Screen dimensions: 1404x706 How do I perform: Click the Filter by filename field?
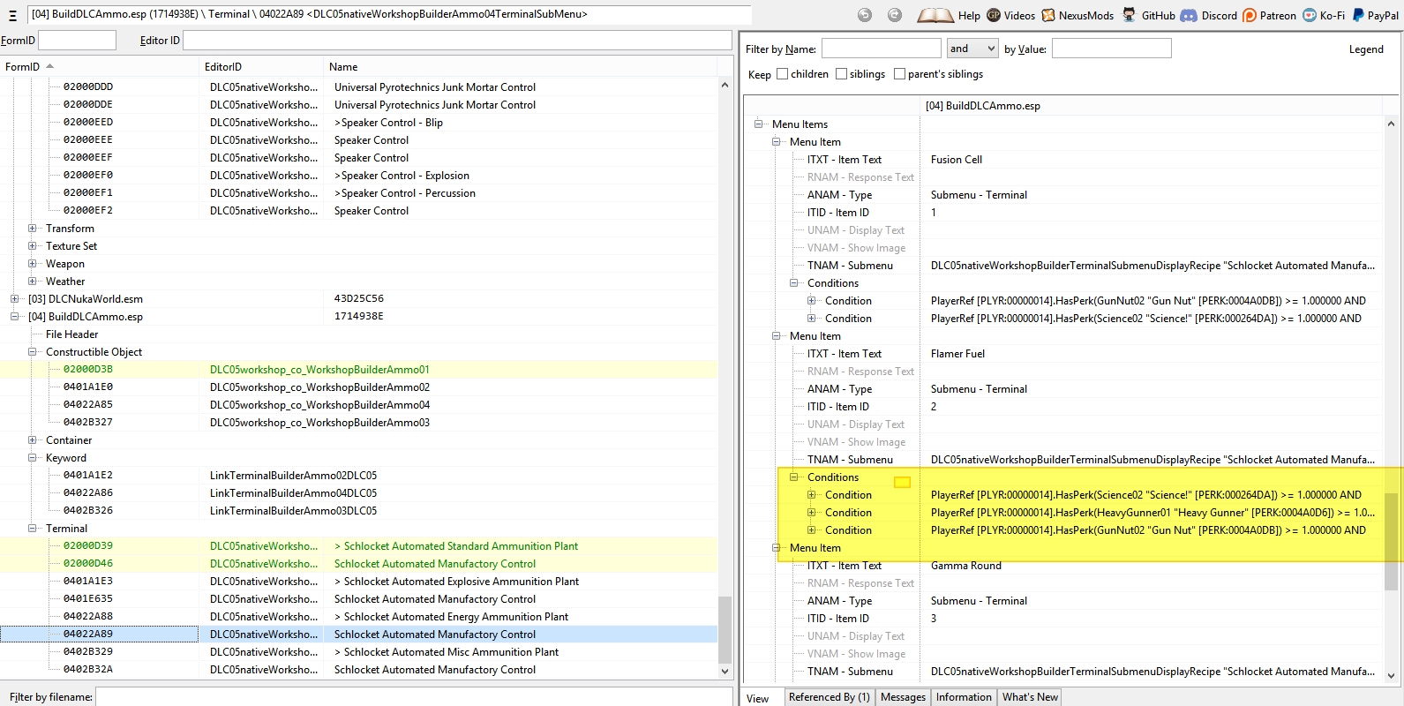click(415, 697)
